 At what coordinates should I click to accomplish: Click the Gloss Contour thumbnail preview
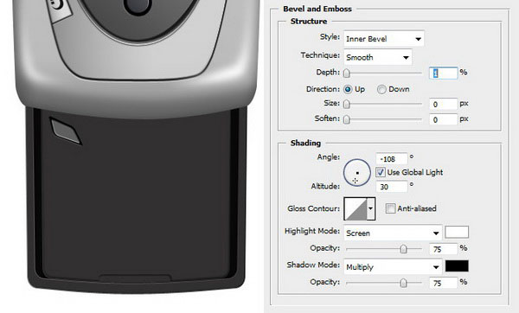tap(356, 208)
